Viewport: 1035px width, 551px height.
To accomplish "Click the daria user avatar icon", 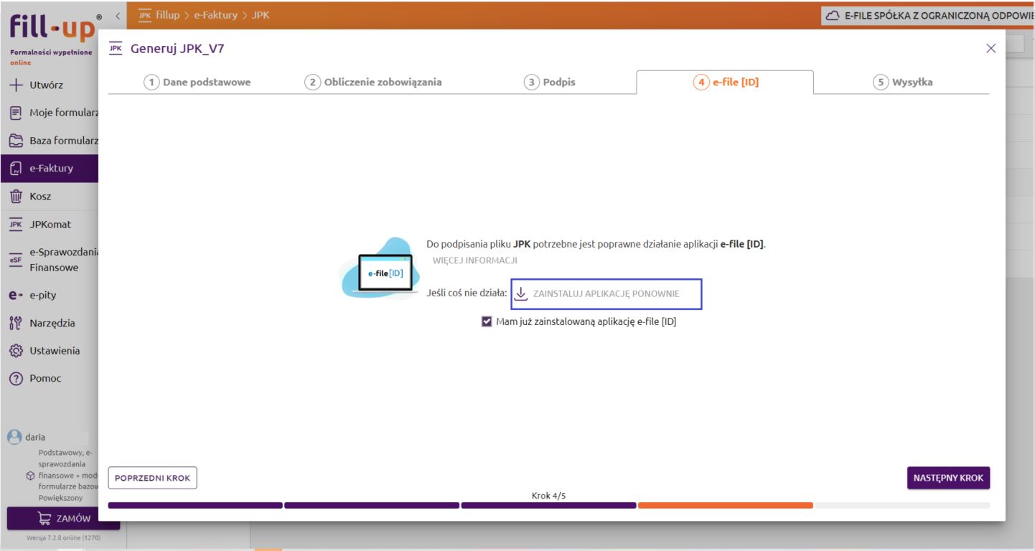I will [13, 436].
